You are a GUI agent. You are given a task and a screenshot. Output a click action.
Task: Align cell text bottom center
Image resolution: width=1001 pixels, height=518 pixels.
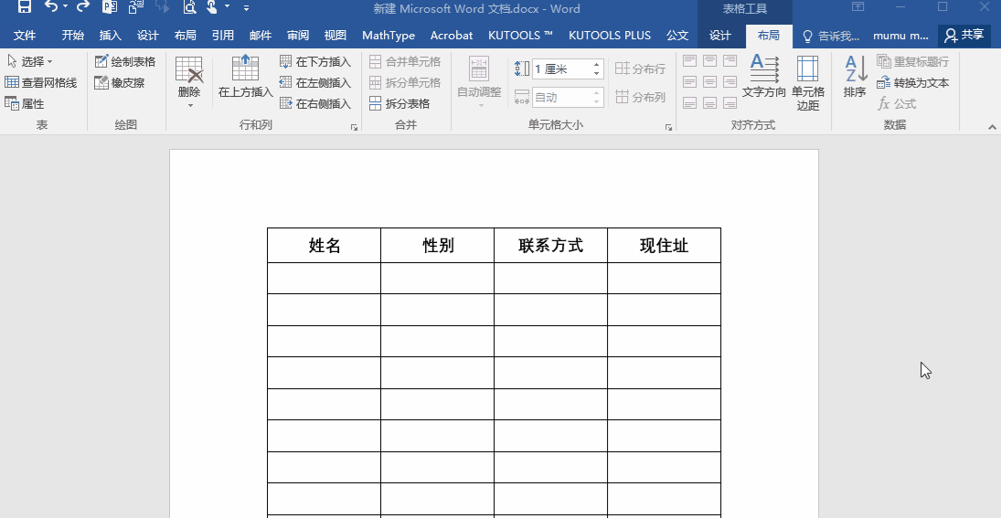point(710,102)
